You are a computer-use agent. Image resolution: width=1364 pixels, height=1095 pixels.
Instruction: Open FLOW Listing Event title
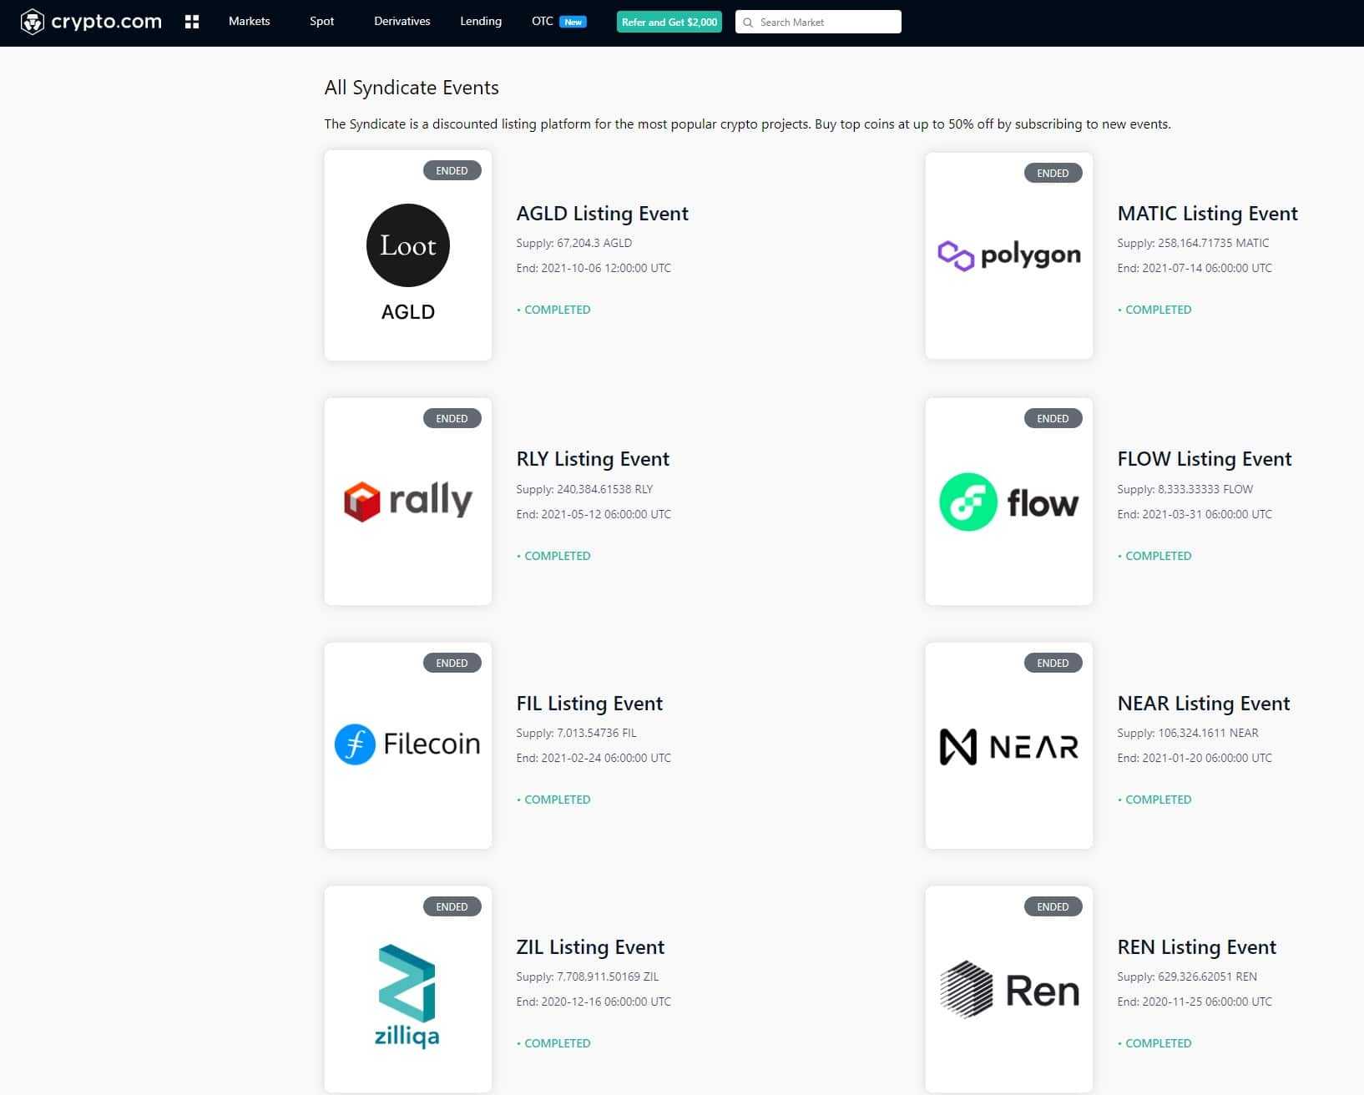pyautogui.click(x=1204, y=459)
